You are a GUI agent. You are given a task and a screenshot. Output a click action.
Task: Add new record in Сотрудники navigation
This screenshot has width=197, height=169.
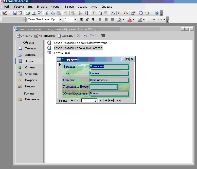111,101
